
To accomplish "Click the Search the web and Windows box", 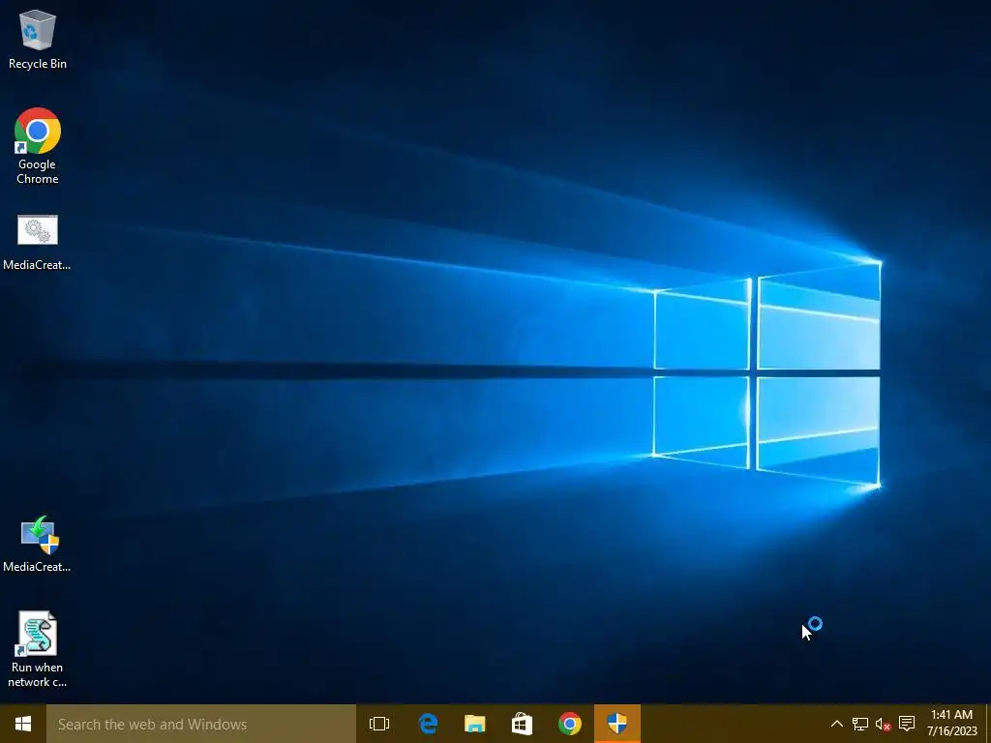I will click(x=201, y=724).
